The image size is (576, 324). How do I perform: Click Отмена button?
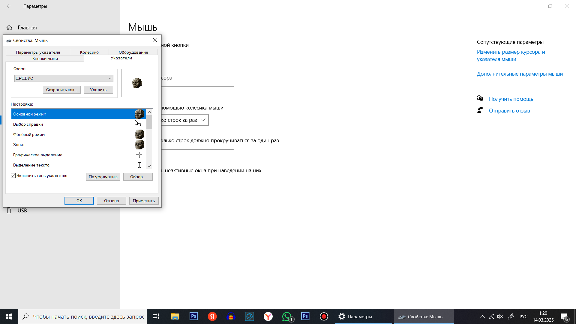pyautogui.click(x=112, y=201)
